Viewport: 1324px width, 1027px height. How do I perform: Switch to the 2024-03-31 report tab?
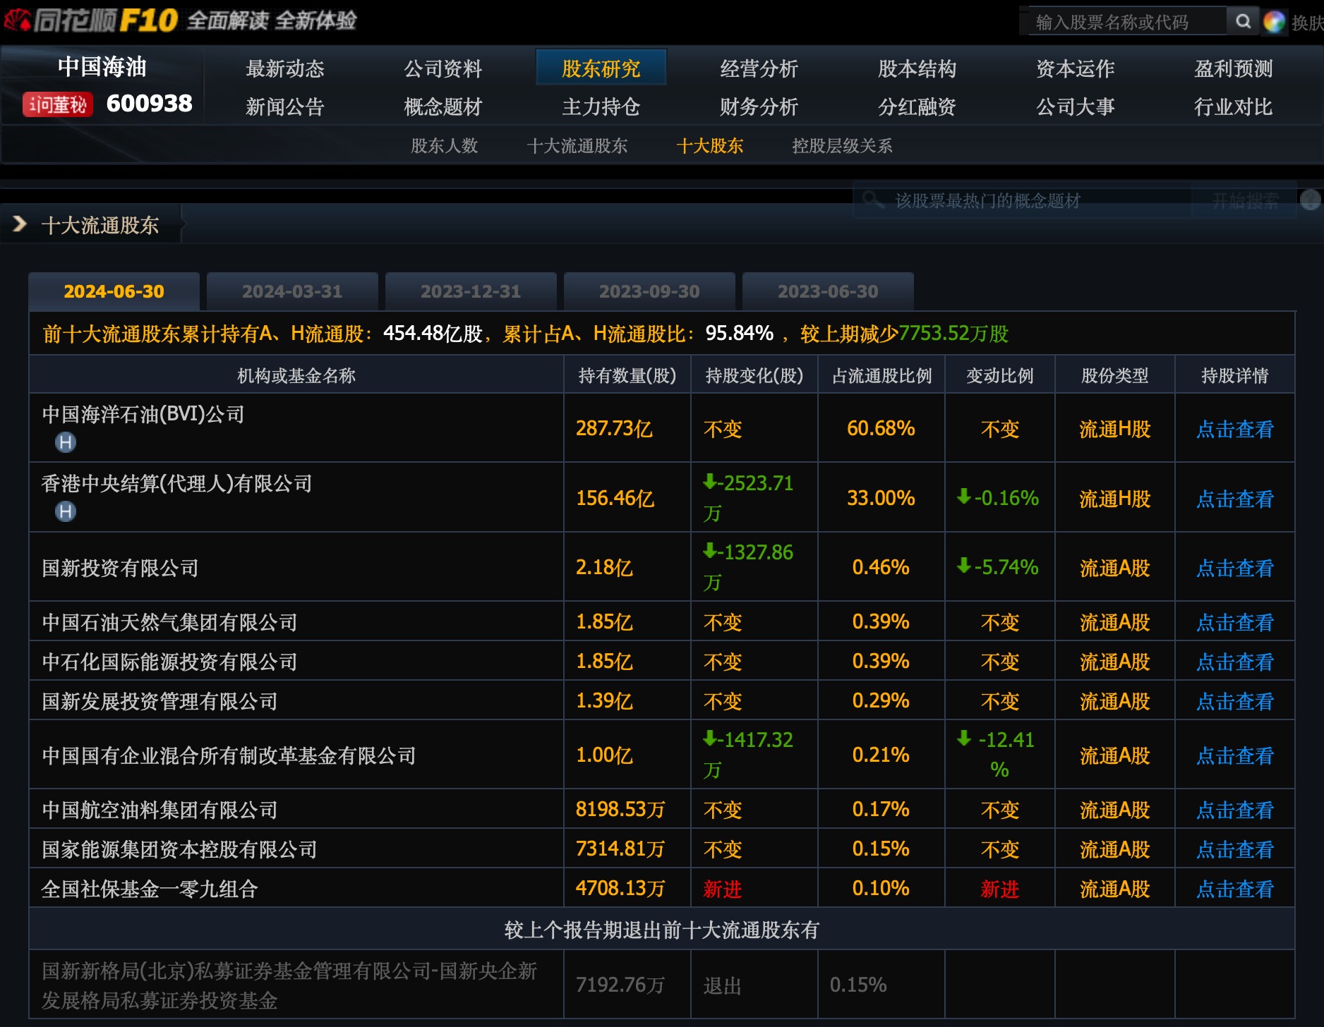pos(292,291)
